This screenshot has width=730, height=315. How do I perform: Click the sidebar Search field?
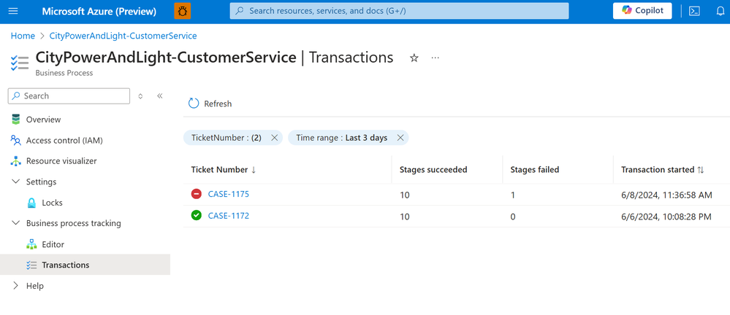[69, 96]
